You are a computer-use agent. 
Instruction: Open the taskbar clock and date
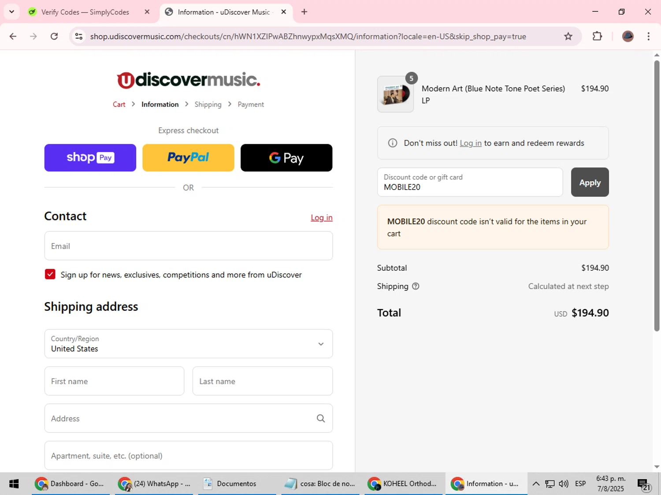tap(611, 484)
